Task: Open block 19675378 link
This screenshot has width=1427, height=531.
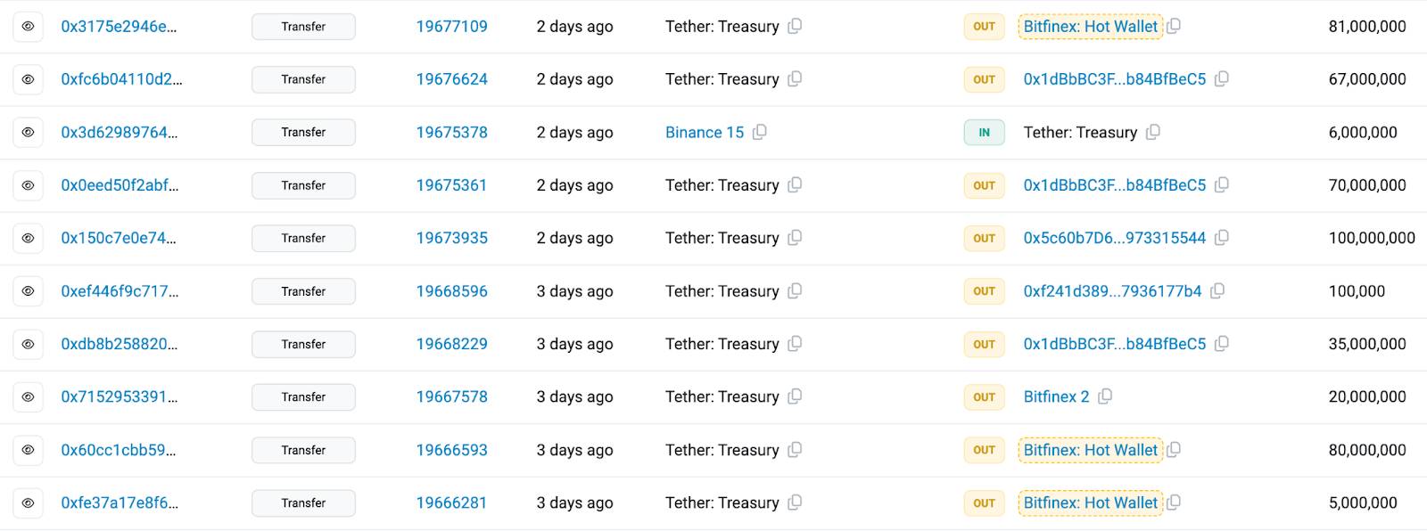Action: pos(452,132)
